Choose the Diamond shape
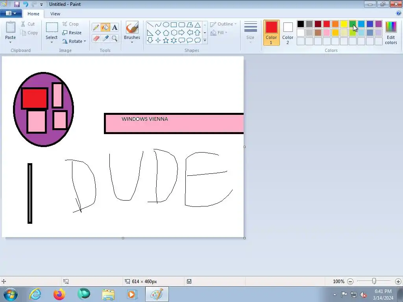This screenshot has height=302, width=403. [x=158, y=33]
